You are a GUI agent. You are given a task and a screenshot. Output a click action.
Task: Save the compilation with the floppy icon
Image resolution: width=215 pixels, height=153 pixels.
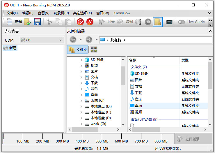point(37,22)
